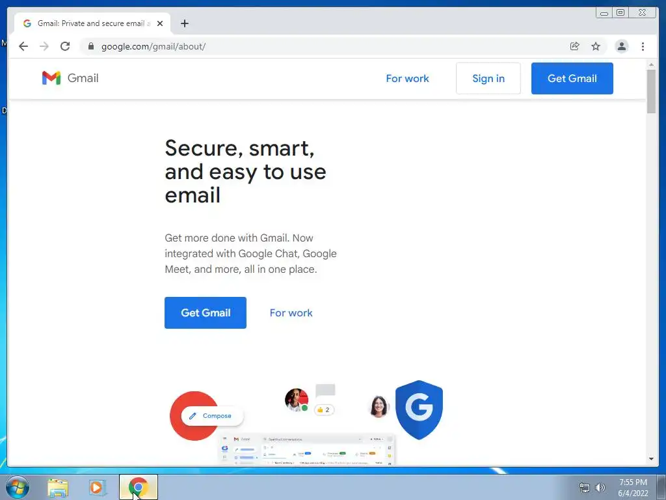Click the thumbs-up 2 reaction badge
666x500 pixels.
click(x=324, y=410)
